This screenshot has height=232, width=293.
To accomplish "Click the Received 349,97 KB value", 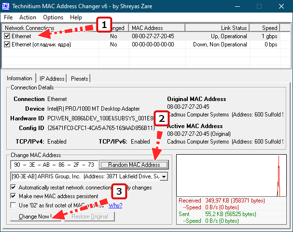I will (235, 201).
